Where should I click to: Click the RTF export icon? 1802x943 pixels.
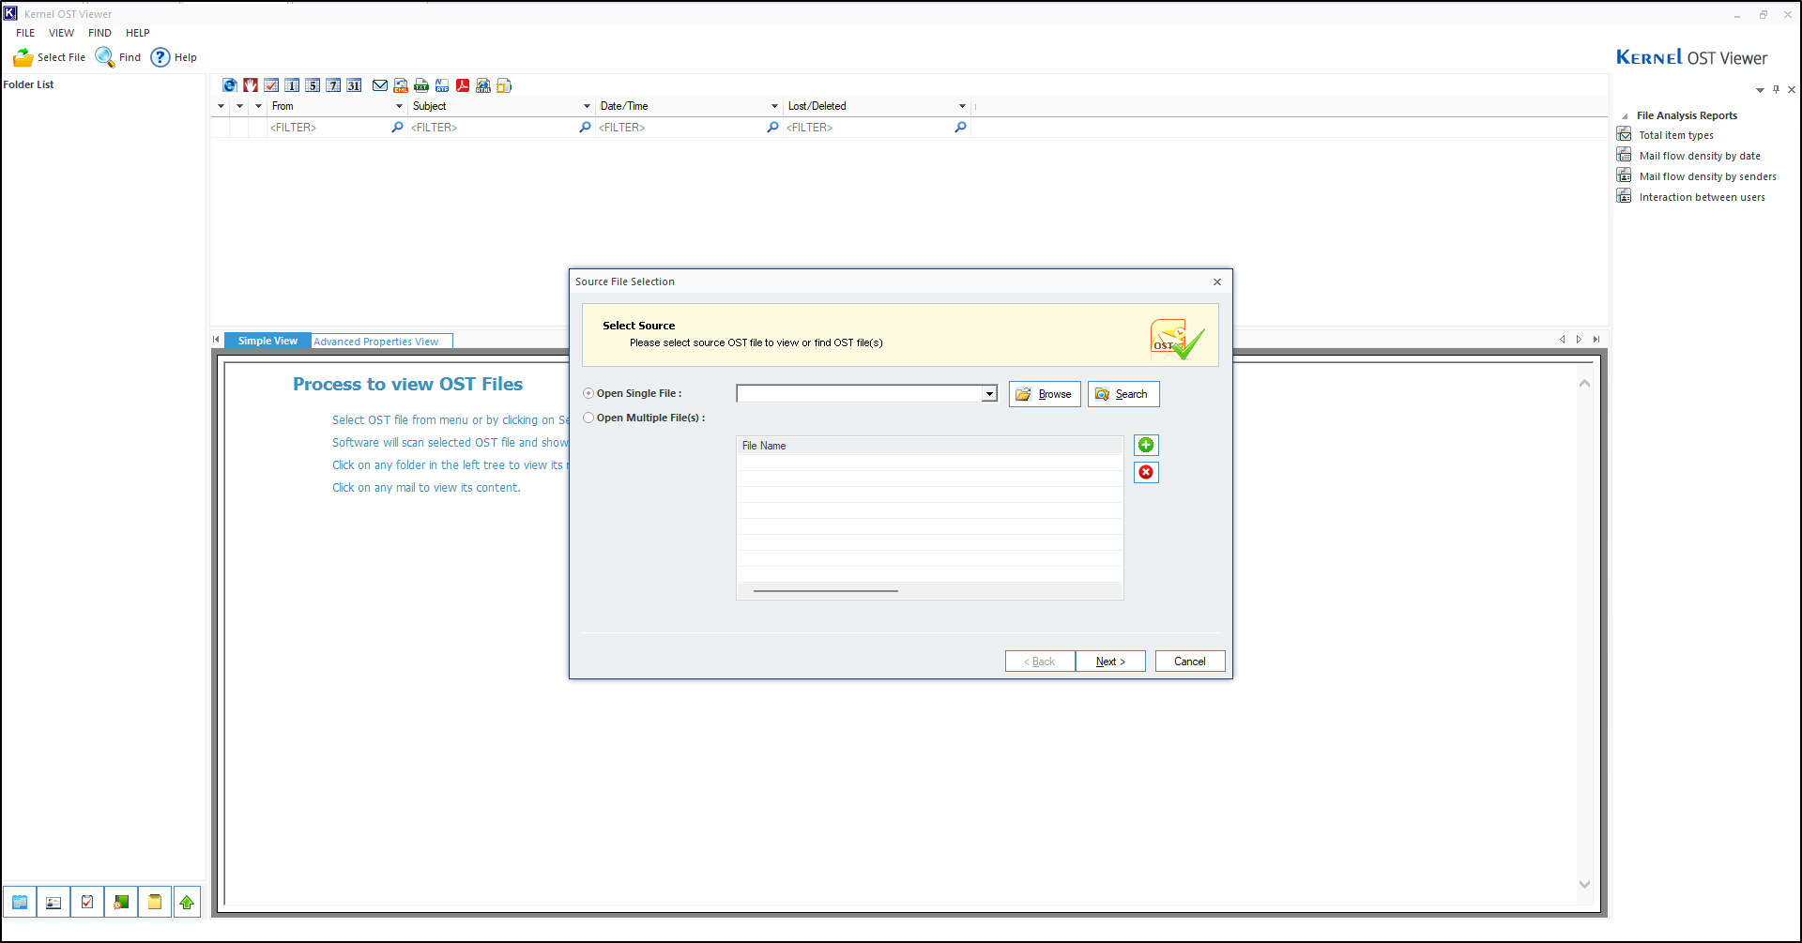[x=442, y=85]
